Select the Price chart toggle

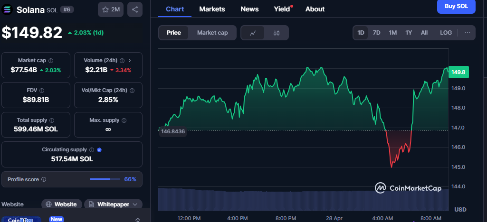click(173, 33)
